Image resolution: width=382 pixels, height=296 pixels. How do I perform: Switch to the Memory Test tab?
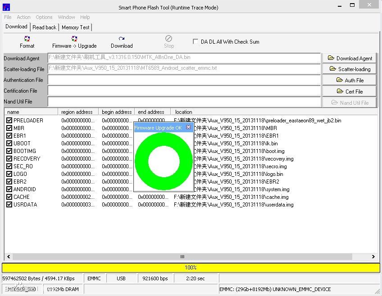(75, 27)
